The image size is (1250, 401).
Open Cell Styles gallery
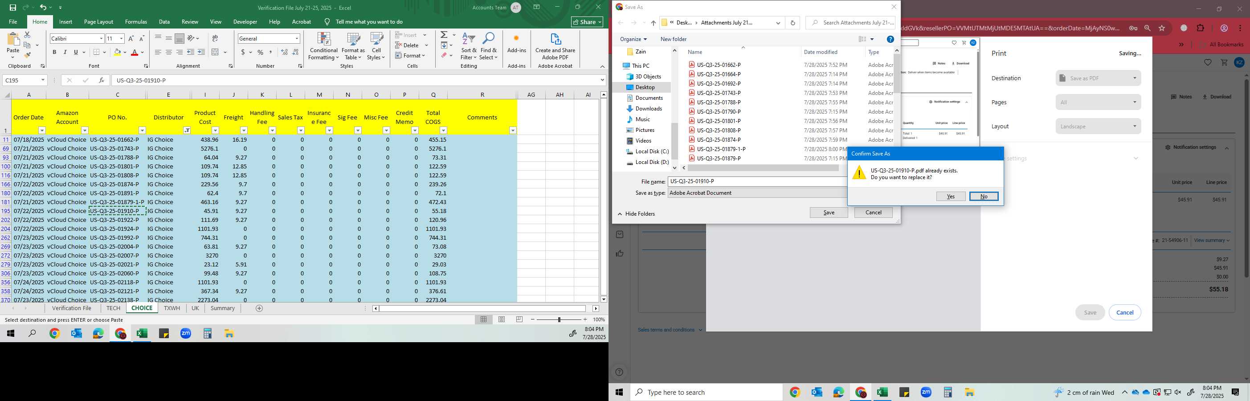[x=376, y=47]
